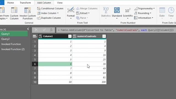
Task: Click the Column1 cell containing 10
Action: (55, 82)
